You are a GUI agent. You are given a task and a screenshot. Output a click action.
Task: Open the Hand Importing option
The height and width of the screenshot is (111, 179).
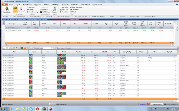pyautogui.click(x=32, y=12)
